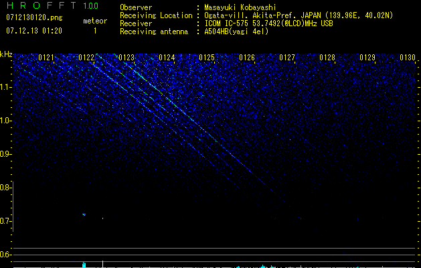Click the meteor count value 1
Screen dimensions: 421x268
(x=95, y=31)
